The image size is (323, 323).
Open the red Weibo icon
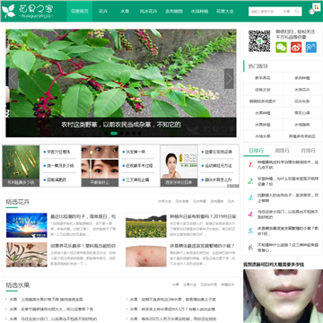click(x=296, y=48)
